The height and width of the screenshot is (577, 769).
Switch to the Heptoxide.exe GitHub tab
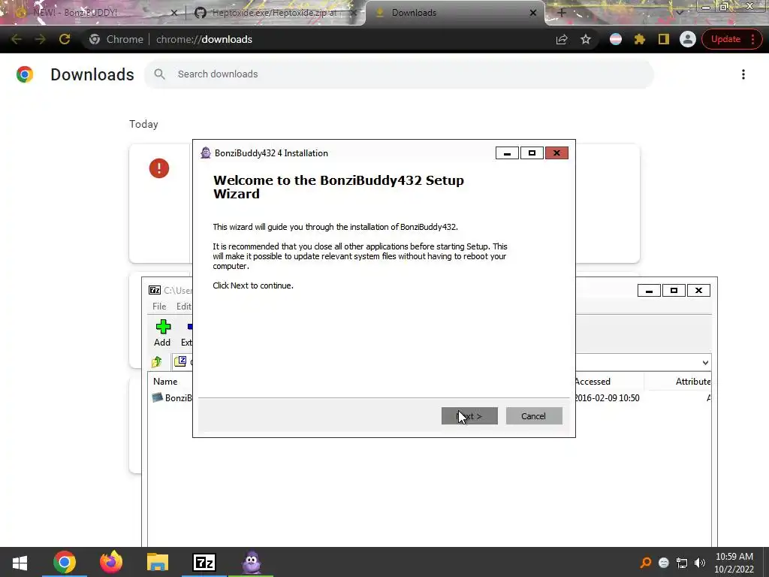click(274, 13)
